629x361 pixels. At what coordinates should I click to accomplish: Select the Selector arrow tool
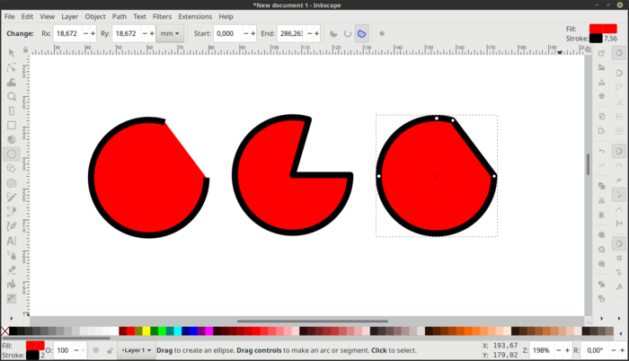tap(11, 53)
